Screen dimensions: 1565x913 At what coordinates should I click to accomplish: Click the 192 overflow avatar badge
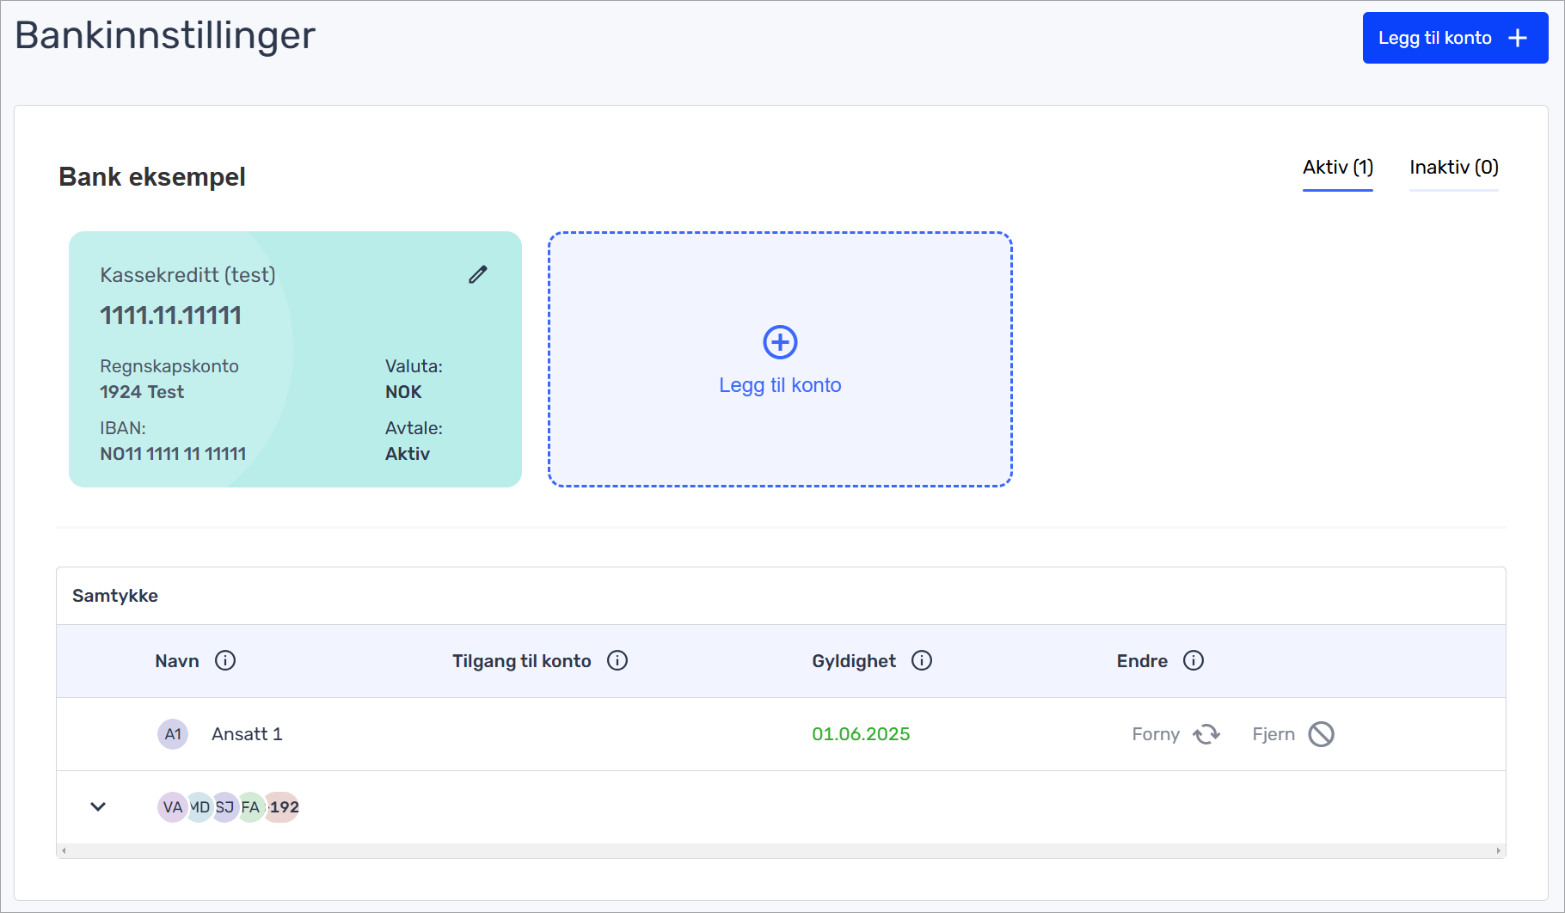pos(282,807)
